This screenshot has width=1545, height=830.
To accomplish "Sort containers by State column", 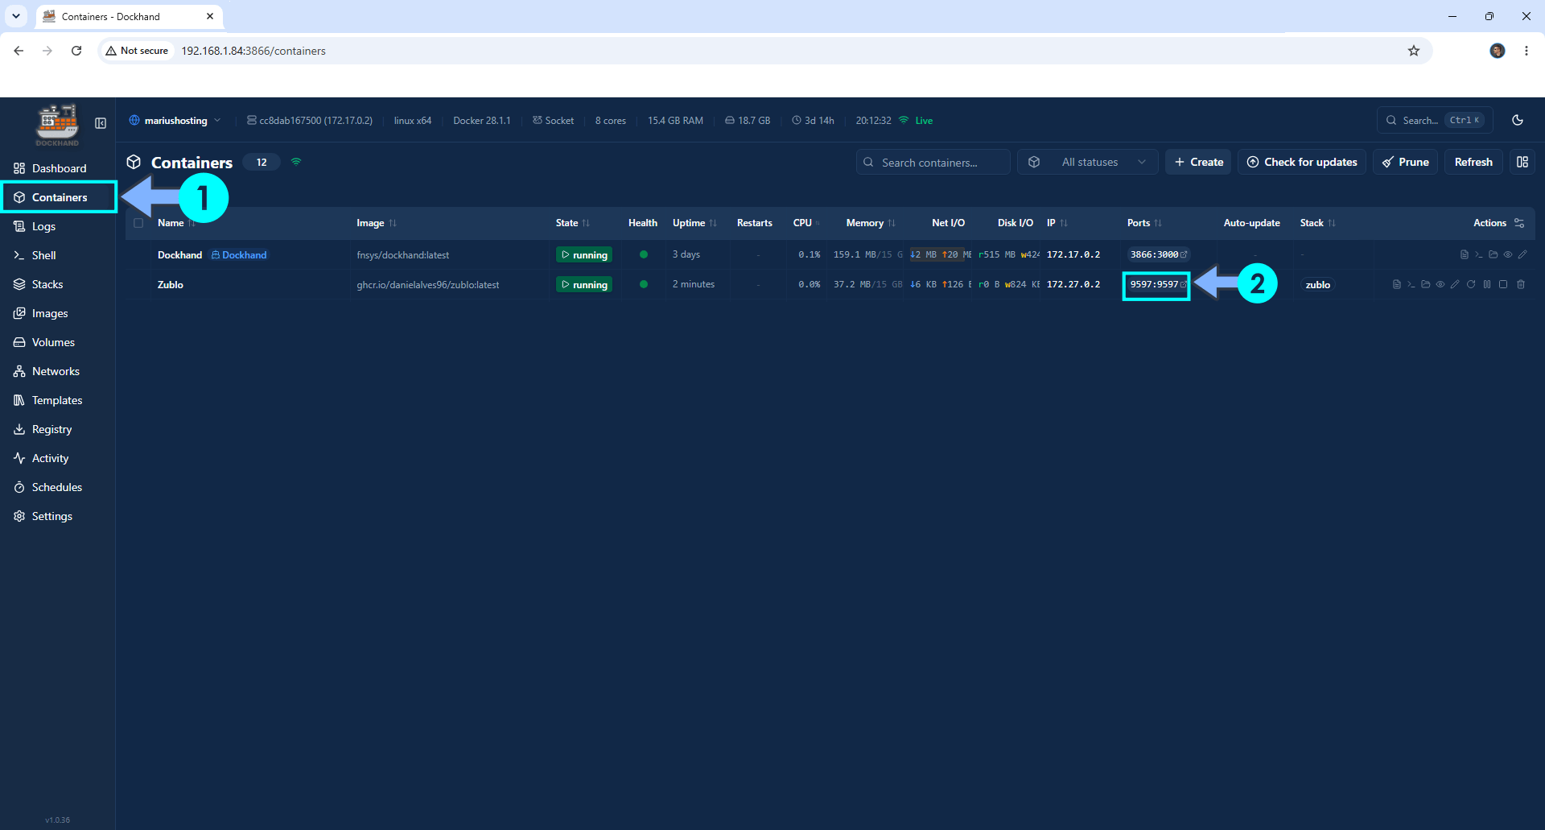I will [x=572, y=223].
